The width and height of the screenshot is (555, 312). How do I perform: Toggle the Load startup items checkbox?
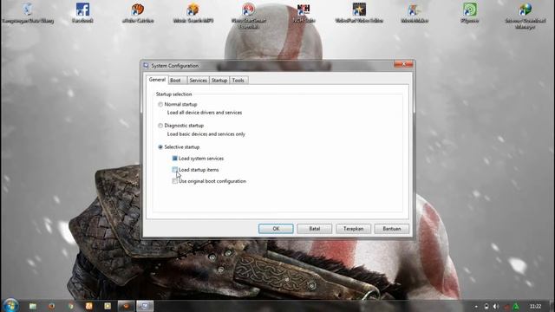pyautogui.click(x=174, y=170)
